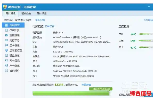The height and width of the screenshot is (98, 153).
Task: Click the 500 GB 希捷 disk text
Action: pyautogui.click(x=82, y=57)
